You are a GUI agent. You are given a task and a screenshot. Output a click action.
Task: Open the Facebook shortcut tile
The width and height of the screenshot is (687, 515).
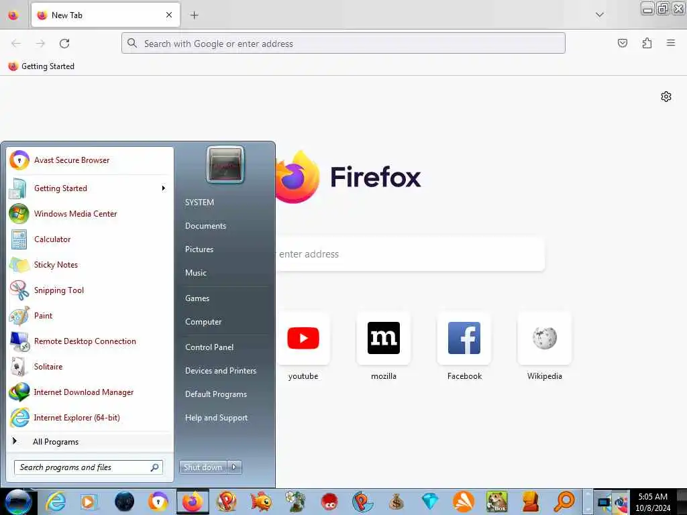click(x=464, y=347)
